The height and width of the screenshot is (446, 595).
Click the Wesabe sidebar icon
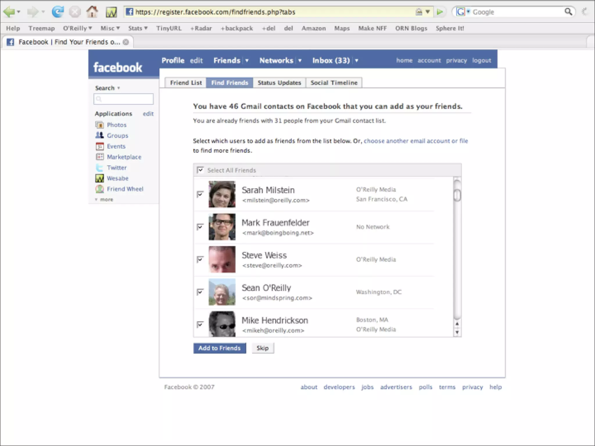pyautogui.click(x=100, y=178)
